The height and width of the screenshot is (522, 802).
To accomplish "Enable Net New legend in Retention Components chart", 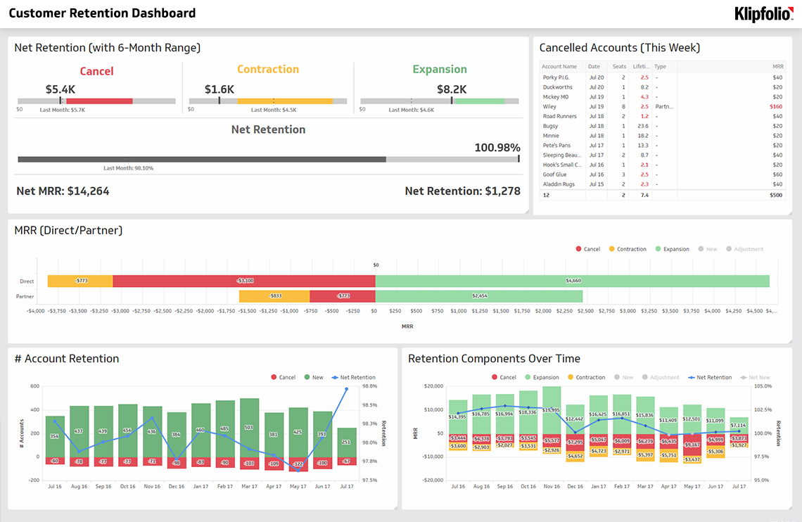I will (x=756, y=377).
